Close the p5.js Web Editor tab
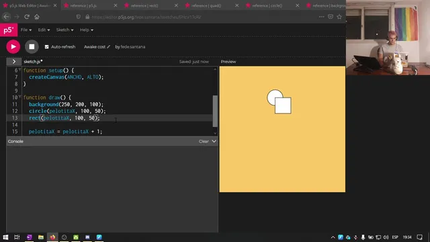The height and width of the screenshot is (242, 430). click(55, 5)
